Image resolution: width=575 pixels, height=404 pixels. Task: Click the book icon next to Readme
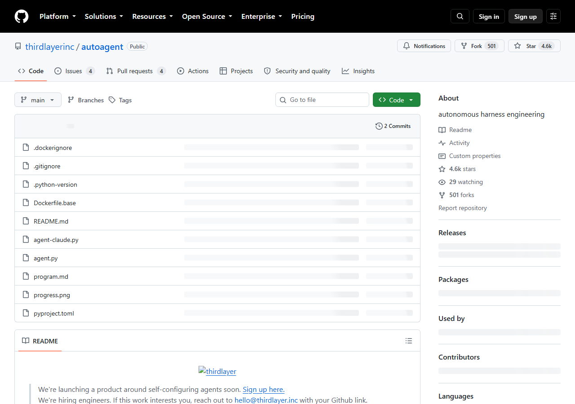pos(442,130)
